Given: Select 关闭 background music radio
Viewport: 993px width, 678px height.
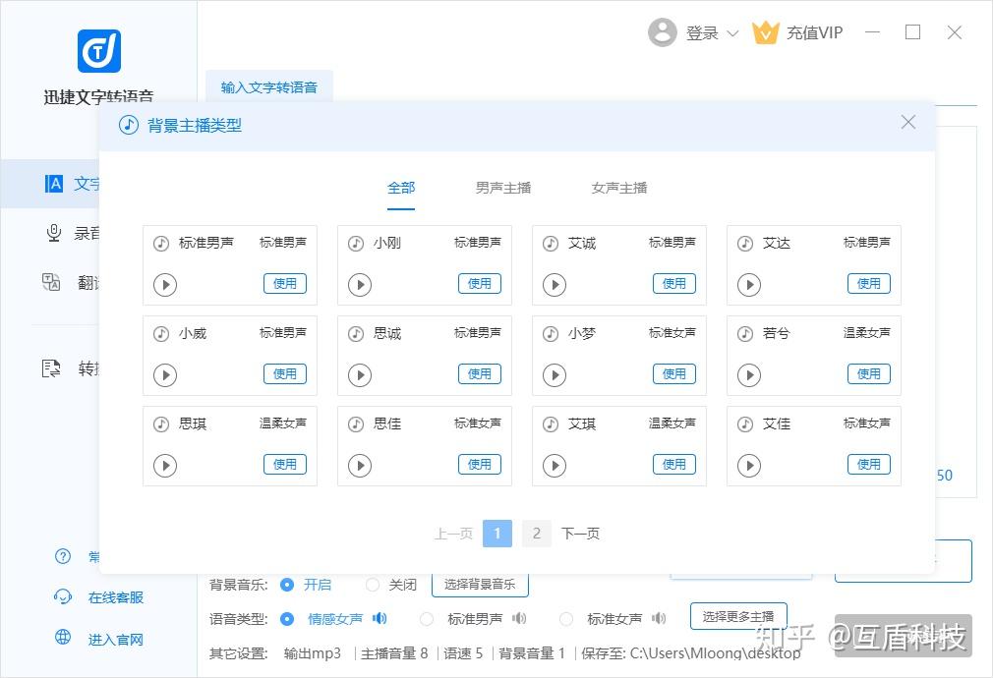Looking at the screenshot, I should 373,585.
